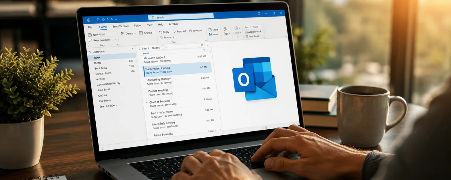Open the Outbox folder
Viewport: 451px width, 180px height.
[x=103, y=95]
